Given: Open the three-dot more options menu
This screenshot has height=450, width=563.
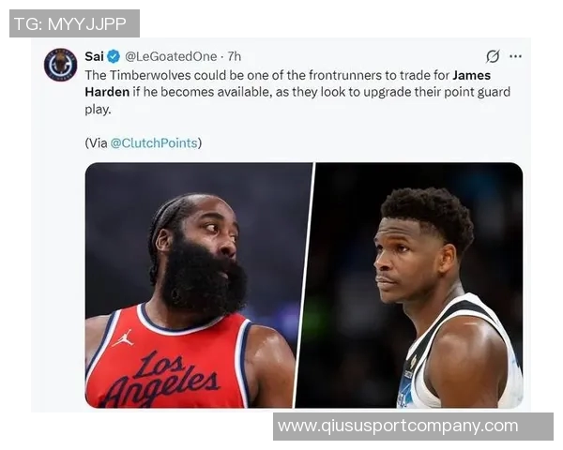Looking at the screenshot, I should pos(515,56).
